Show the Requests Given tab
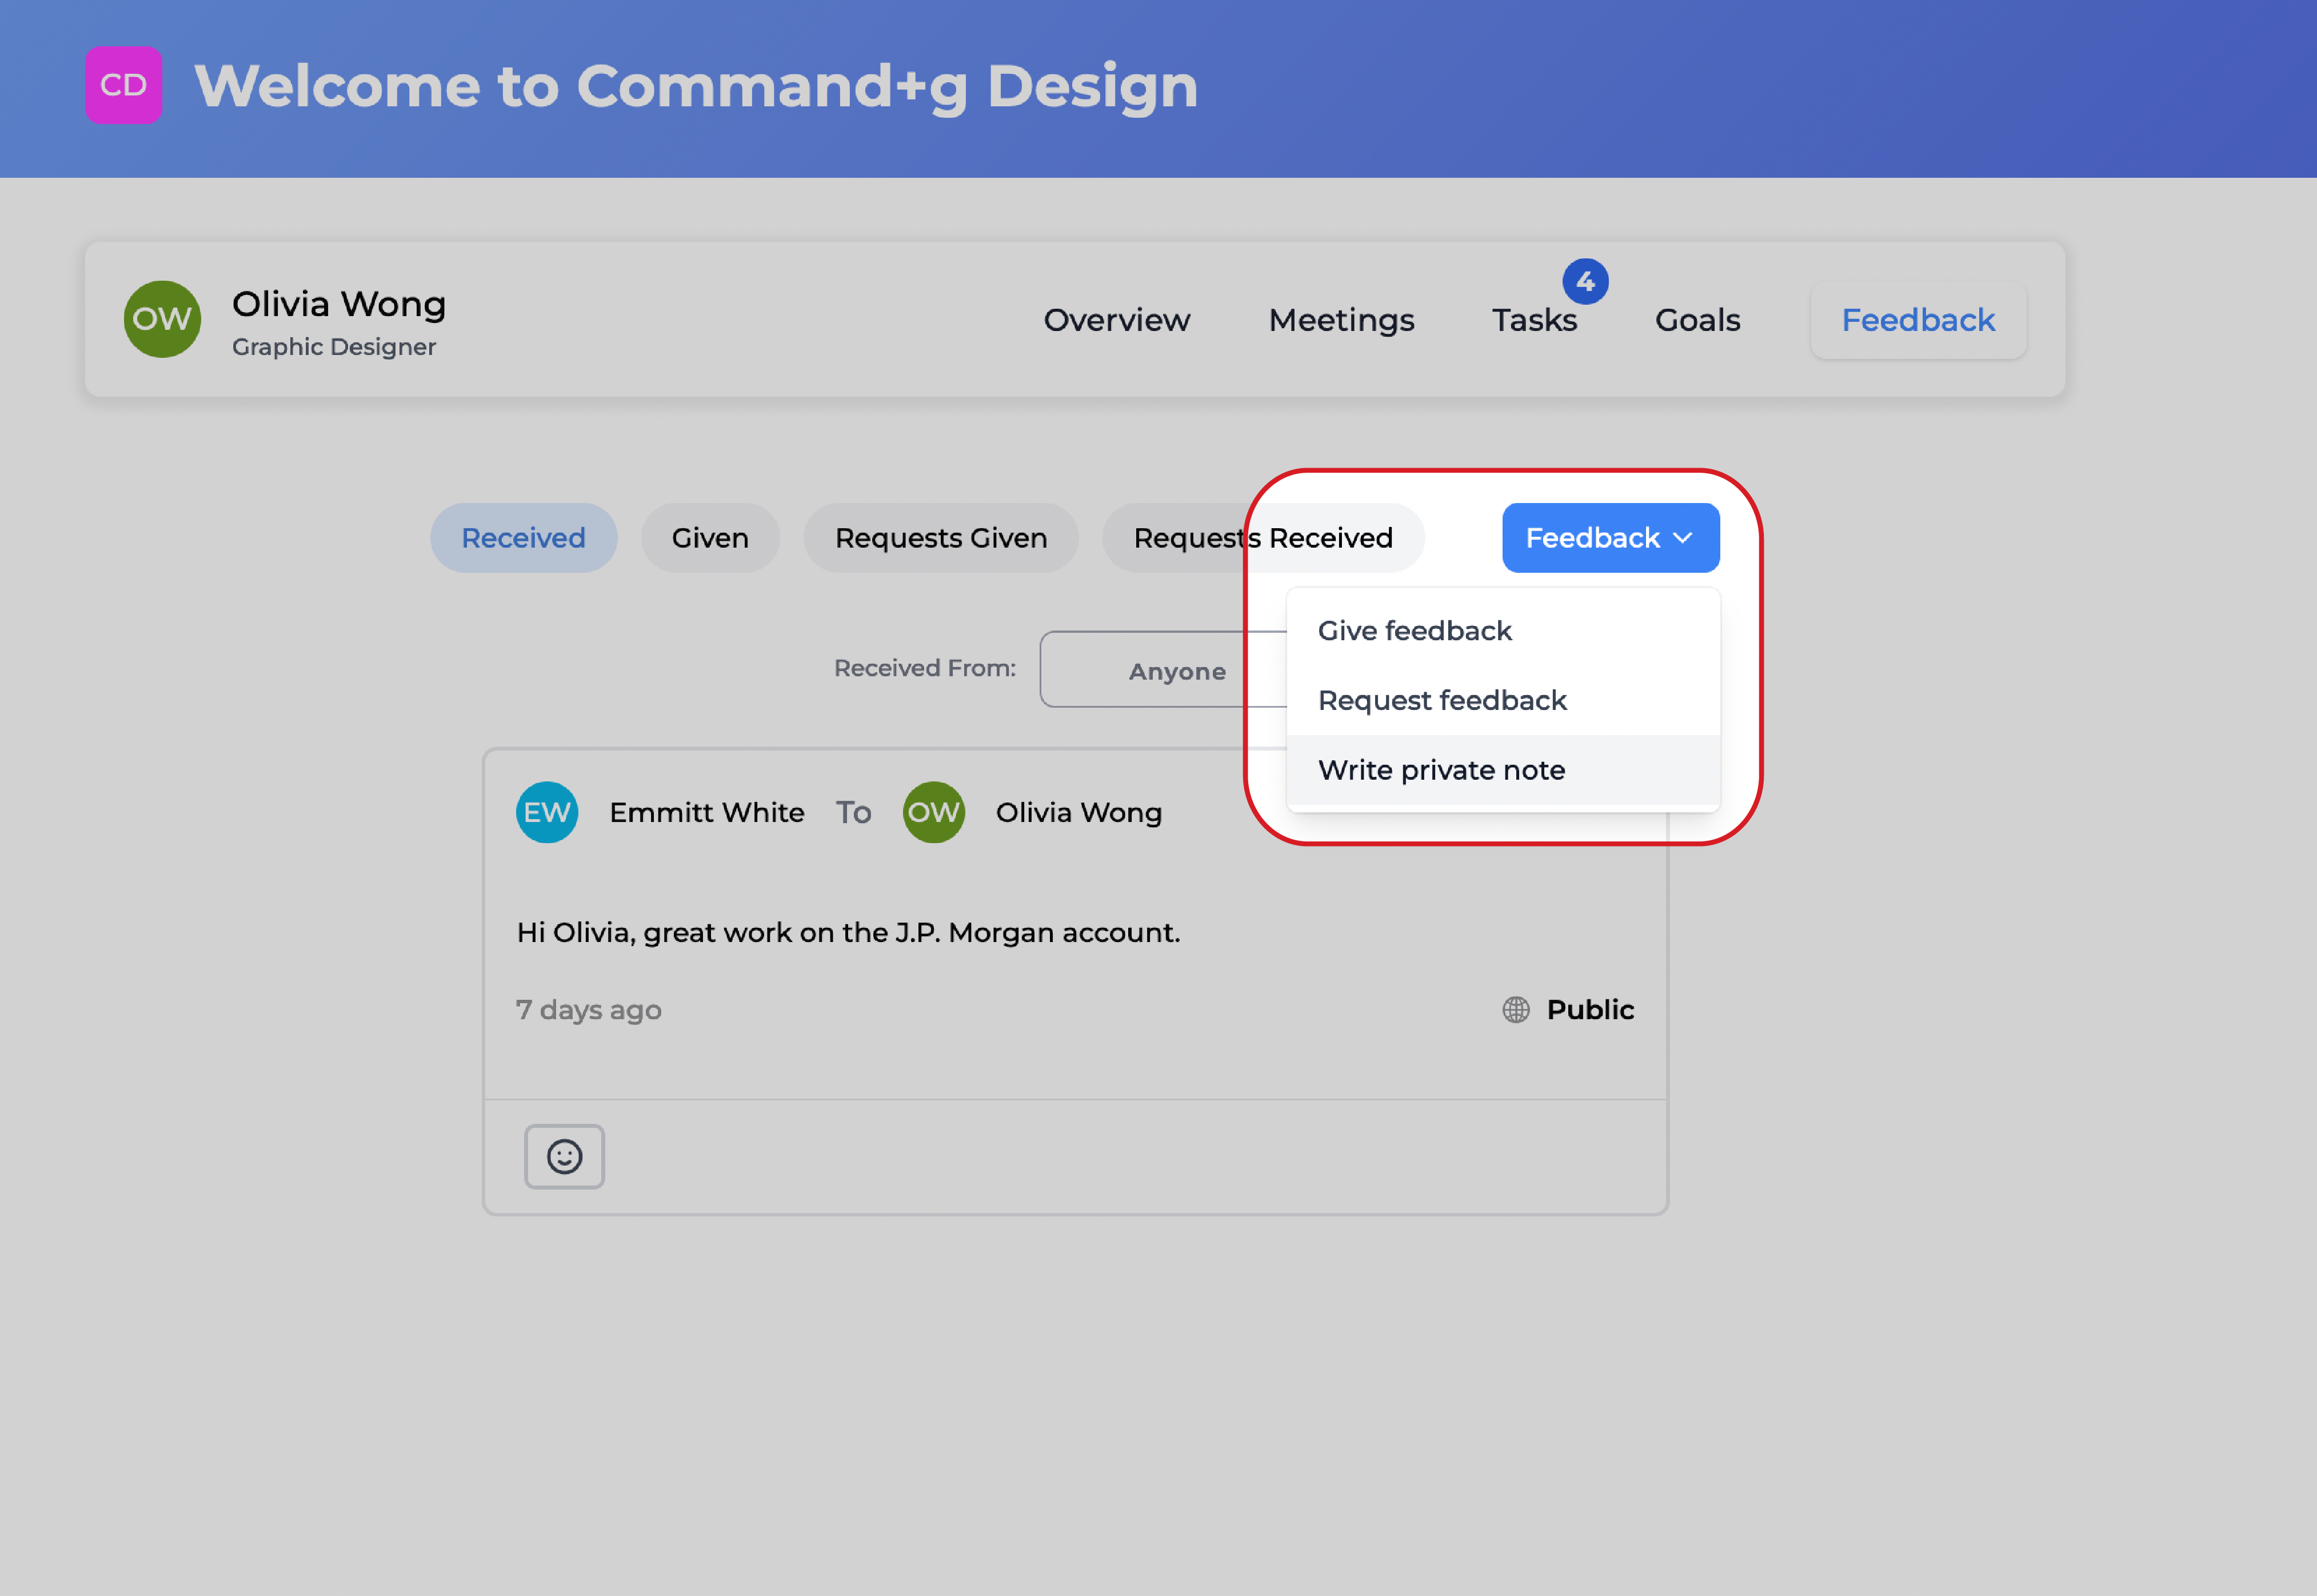This screenshot has height=1596, width=2317. click(x=941, y=538)
